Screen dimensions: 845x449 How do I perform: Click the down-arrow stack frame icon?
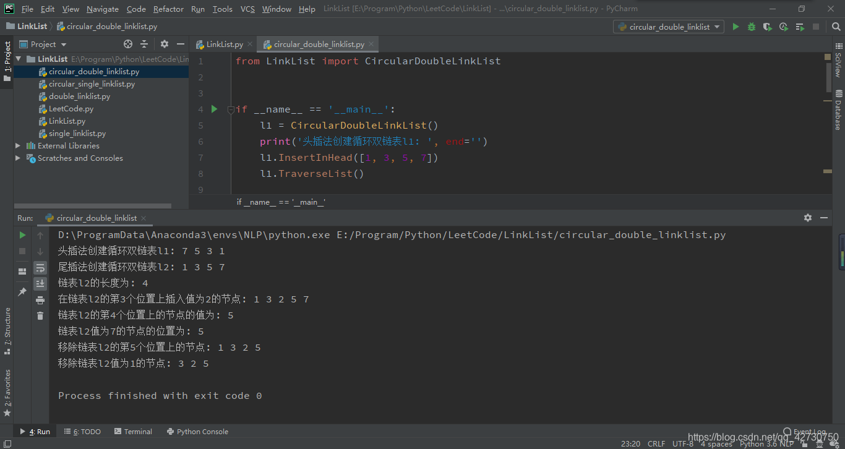pos(40,251)
